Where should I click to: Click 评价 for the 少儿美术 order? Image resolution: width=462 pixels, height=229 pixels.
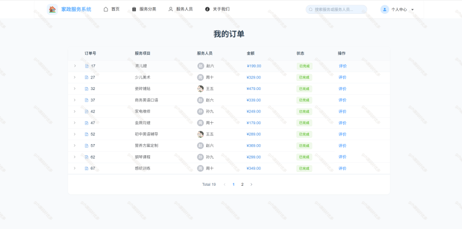point(342,77)
